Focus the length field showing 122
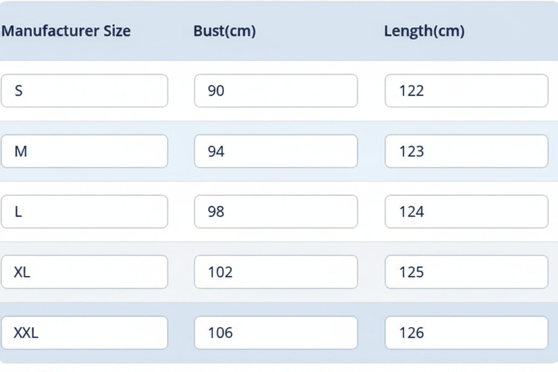Viewport: 558px width, 372px height. coord(466,91)
